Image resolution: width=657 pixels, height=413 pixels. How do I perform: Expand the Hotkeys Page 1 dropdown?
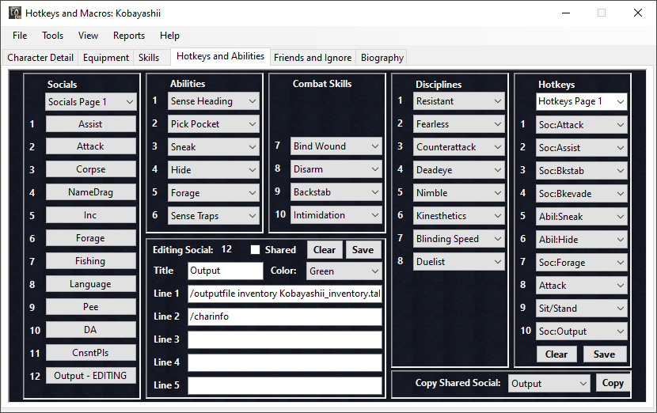[581, 101]
